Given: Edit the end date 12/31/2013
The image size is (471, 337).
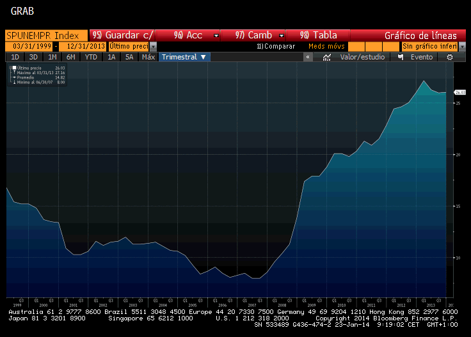Looking at the screenshot, I should pos(83,46).
